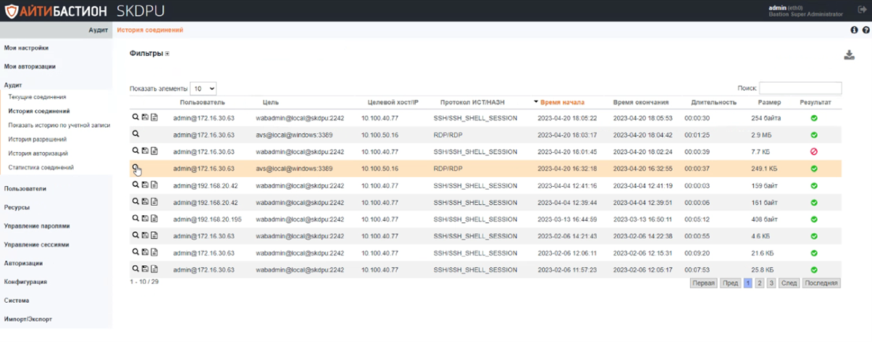Click the Последняя pagination button

821,283
